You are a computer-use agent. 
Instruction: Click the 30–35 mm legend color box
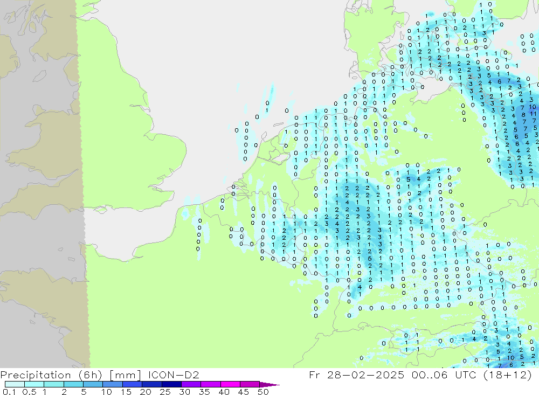point(191,384)
